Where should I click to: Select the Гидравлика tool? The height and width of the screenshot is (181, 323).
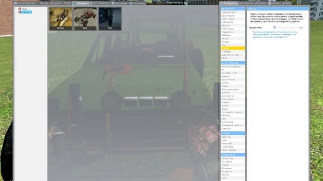[x=233, y=32]
